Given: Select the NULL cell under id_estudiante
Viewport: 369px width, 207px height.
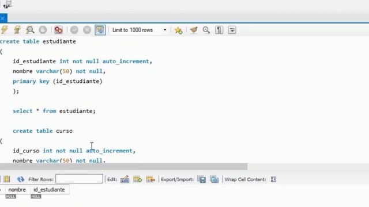Looking at the screenshot, I should pos(36,197).
